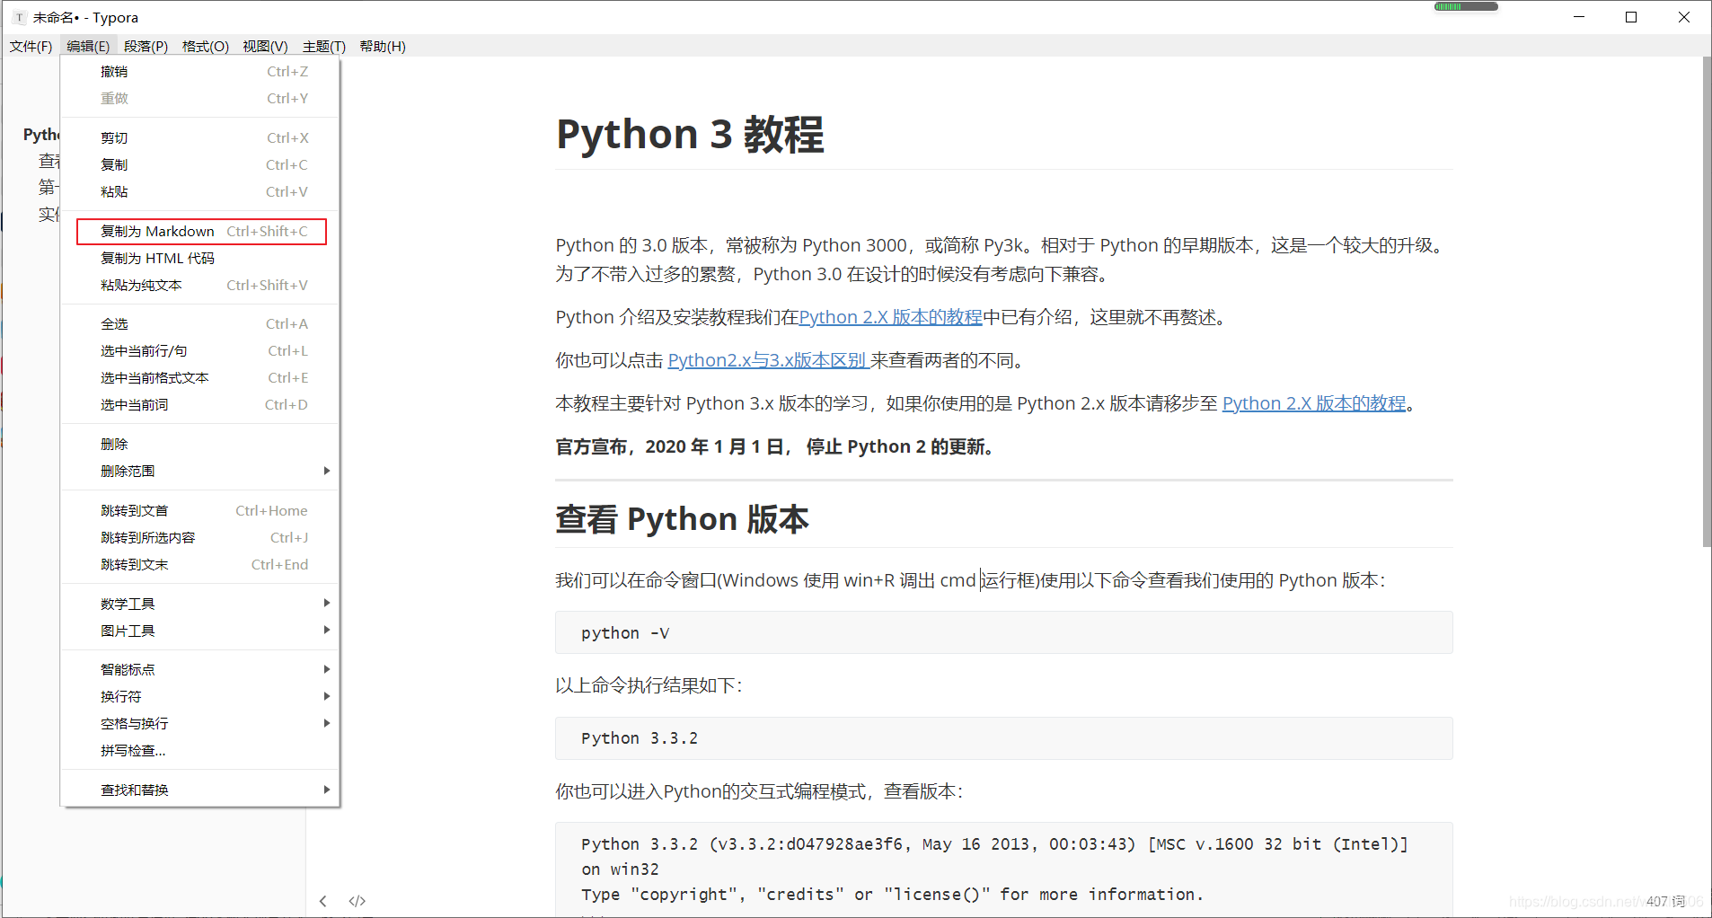Choose 选中当前词 entry
Image resolution: width=1712 pixels, height=918 pixels.
point(200,404)
